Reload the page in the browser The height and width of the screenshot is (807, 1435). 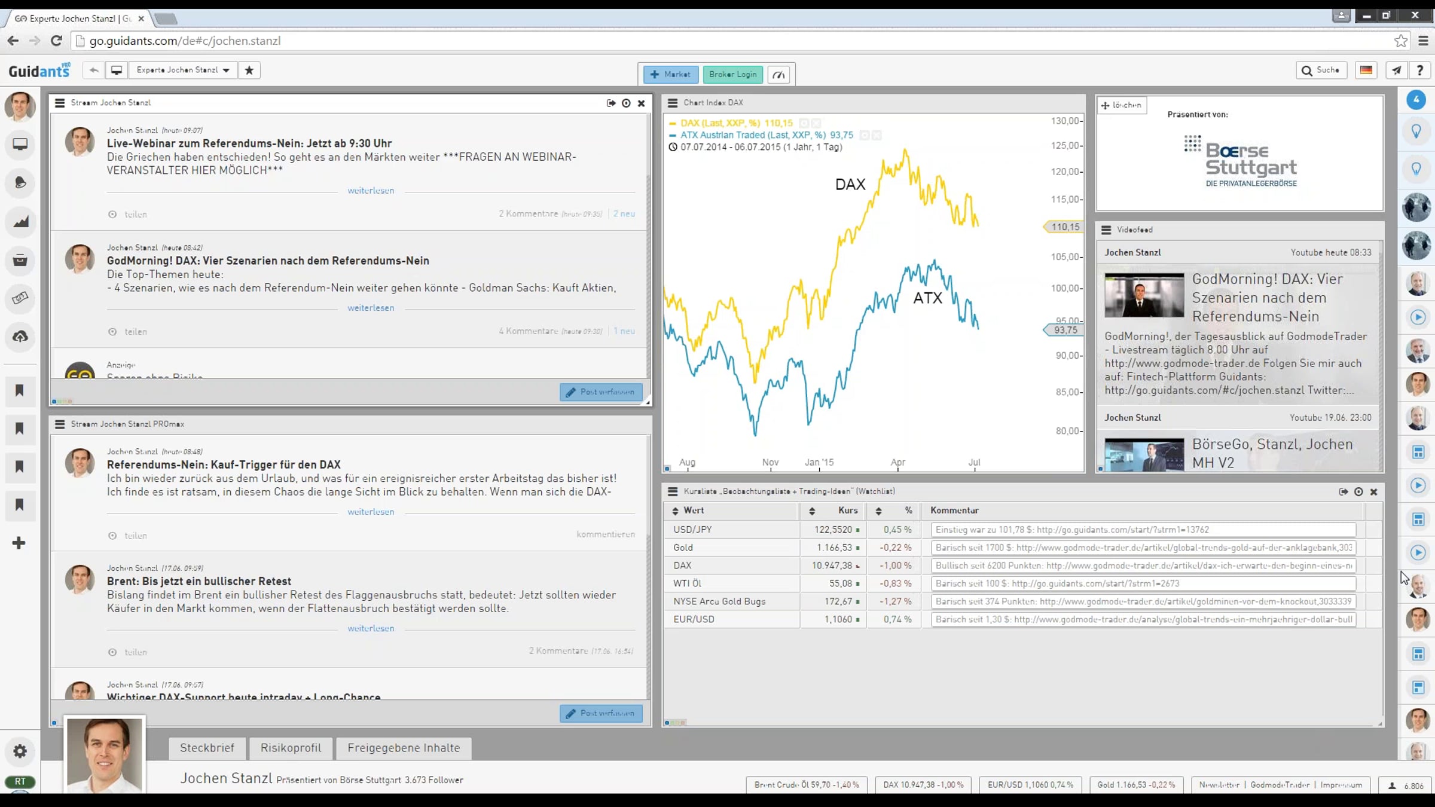[56, 41]
